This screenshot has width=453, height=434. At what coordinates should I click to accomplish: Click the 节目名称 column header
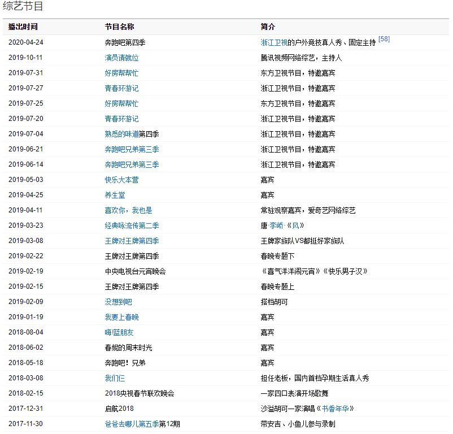point(119,27)
